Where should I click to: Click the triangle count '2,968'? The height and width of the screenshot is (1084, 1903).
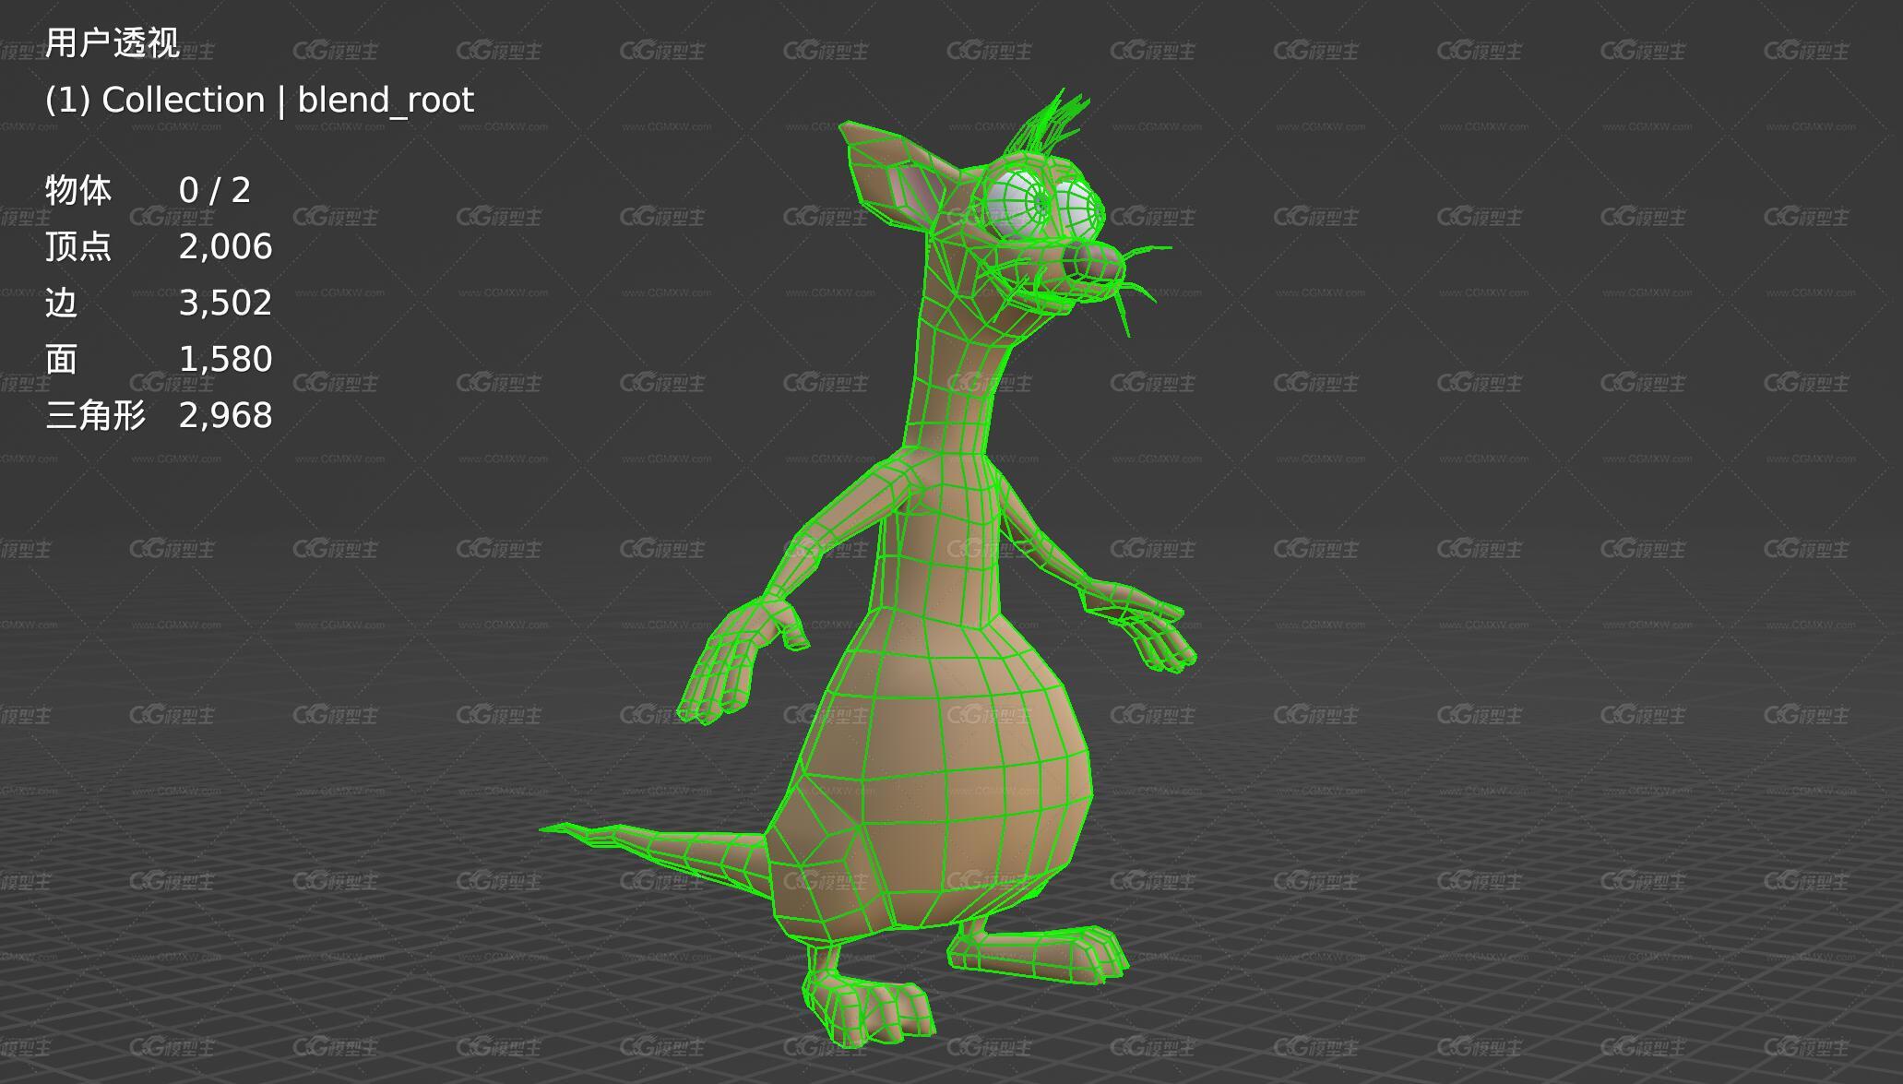[225, 416]
